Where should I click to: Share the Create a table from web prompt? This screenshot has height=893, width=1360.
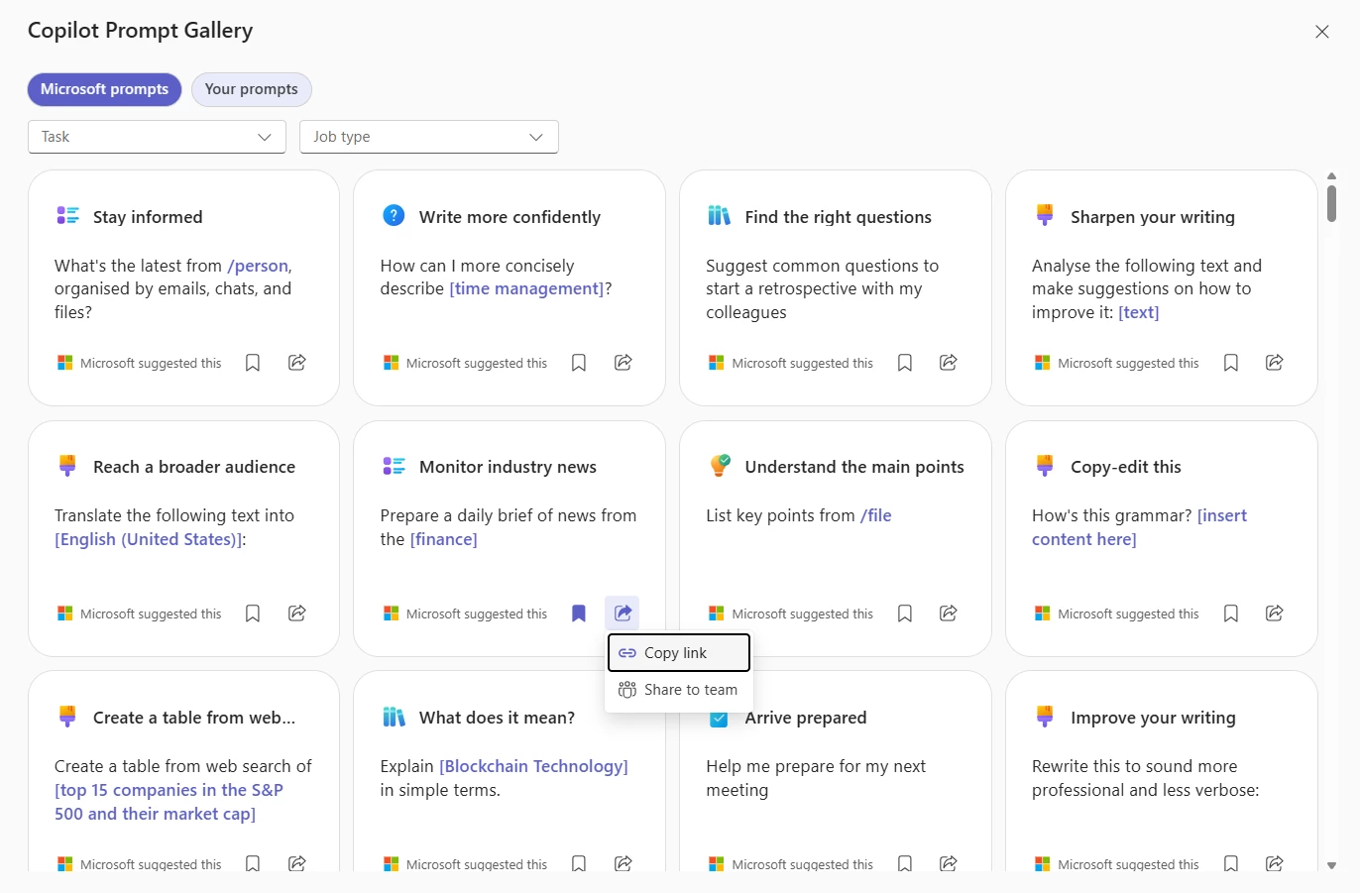pyautogui.click(x=296, y=863)
